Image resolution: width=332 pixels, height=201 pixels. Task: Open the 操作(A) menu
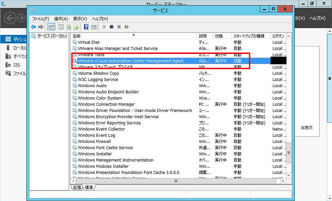61,19
